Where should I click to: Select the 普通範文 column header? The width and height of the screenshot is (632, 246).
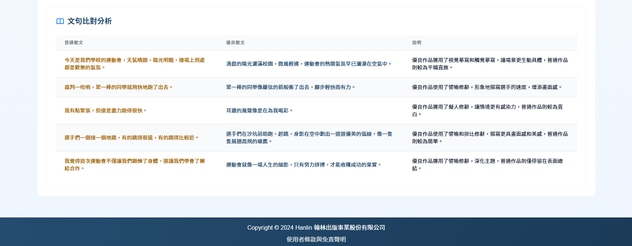(74, 43)
